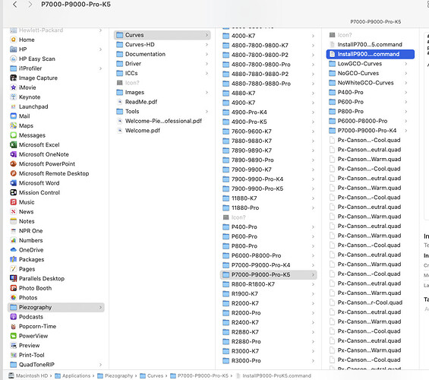Screen dimensions: 429x380
Task: Click Piezography in path bar
Action: click(115, 375)
